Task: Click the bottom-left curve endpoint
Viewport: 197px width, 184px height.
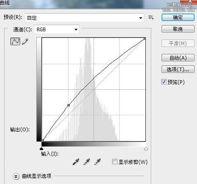Action: pos(43,140)
